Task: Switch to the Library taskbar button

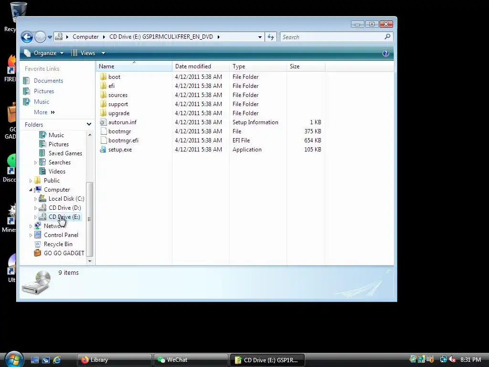Action: pyautogui.click(x=115, y=360)
